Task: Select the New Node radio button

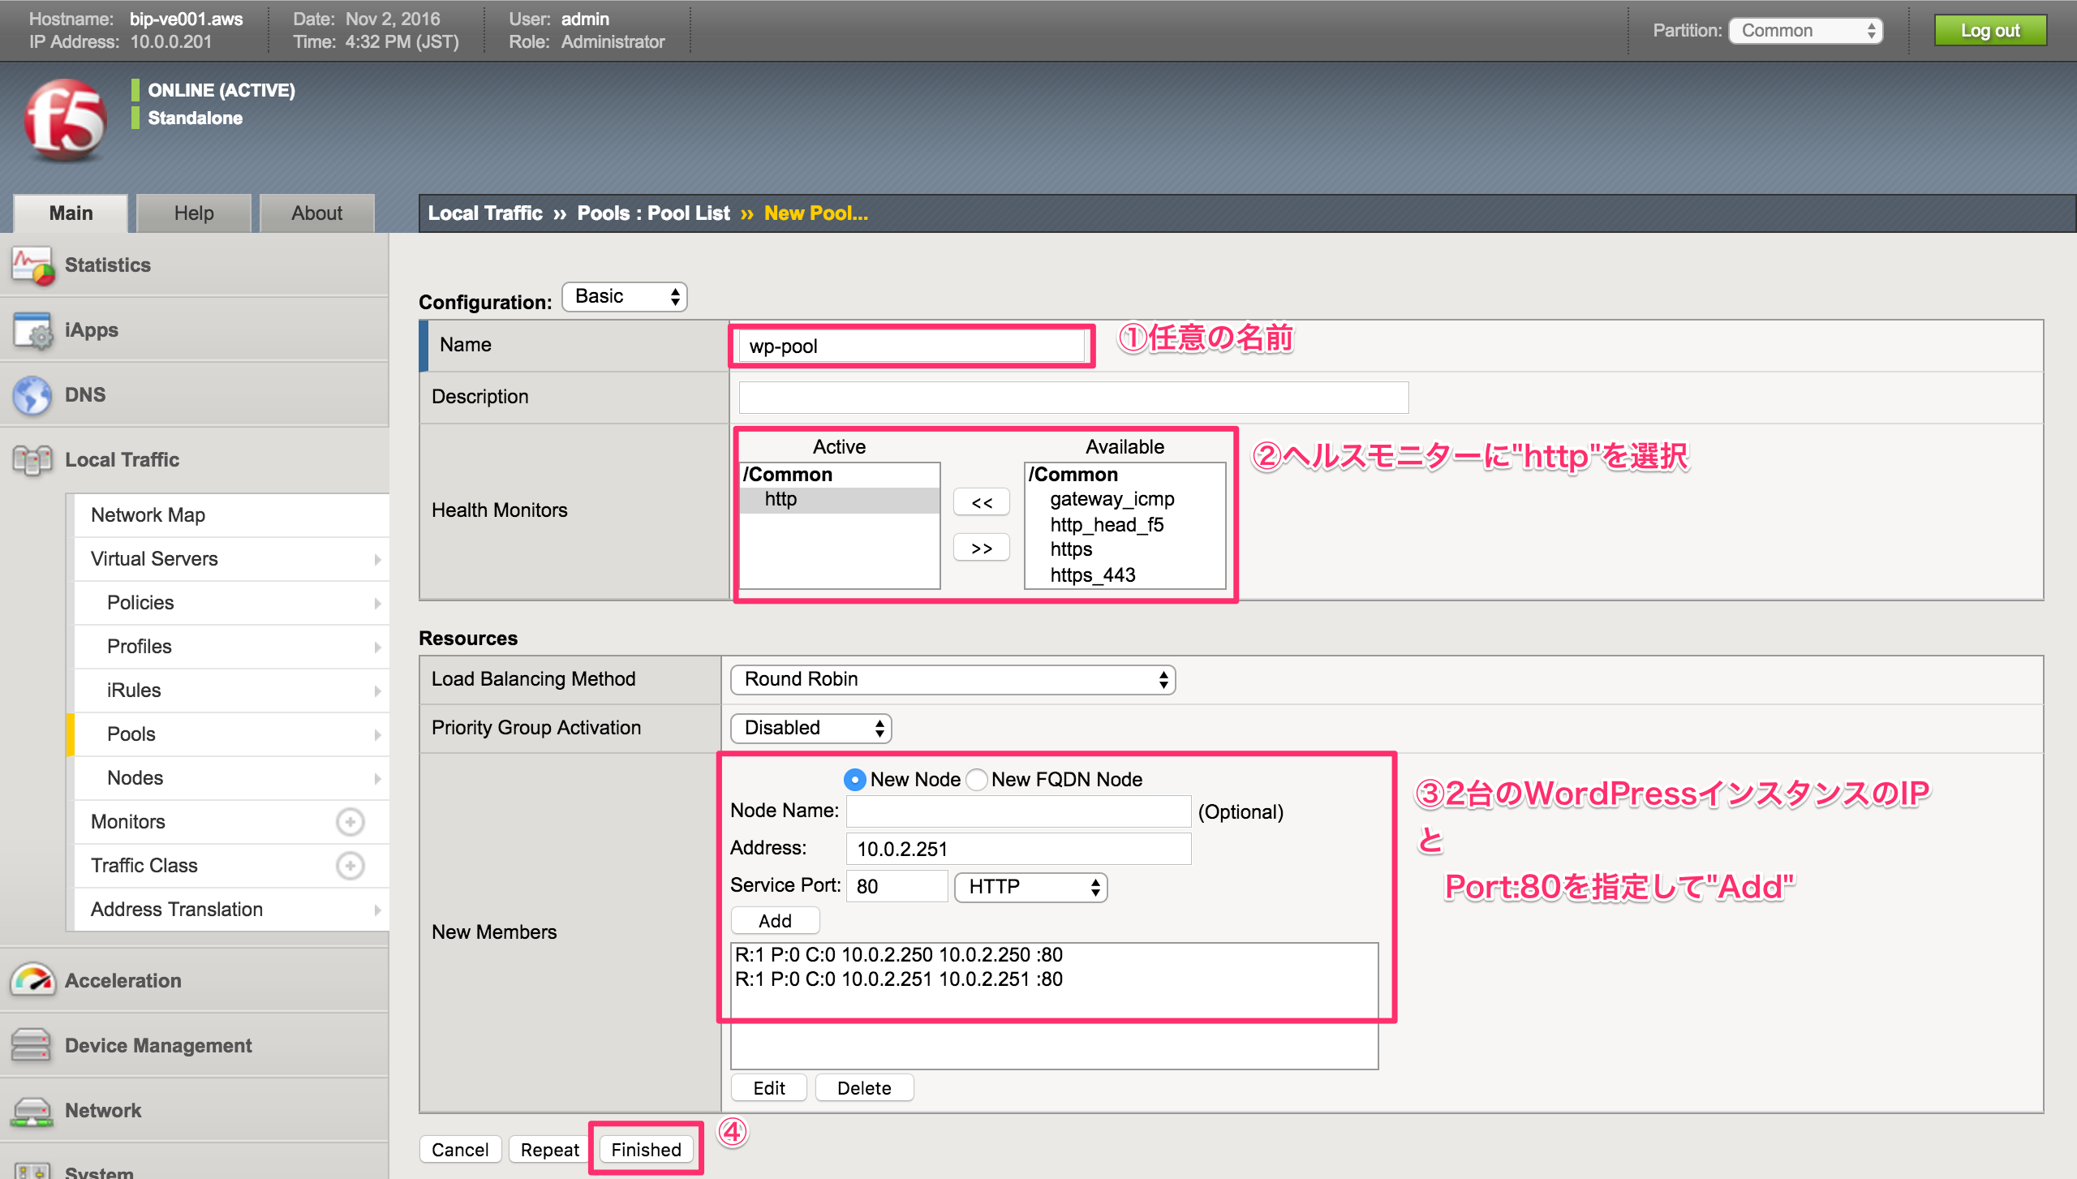Action: tap(854, 780)
